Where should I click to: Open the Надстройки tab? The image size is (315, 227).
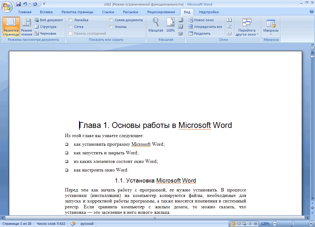(209, 12)
